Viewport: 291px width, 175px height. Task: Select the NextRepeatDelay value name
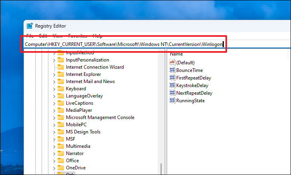point(194,93)
